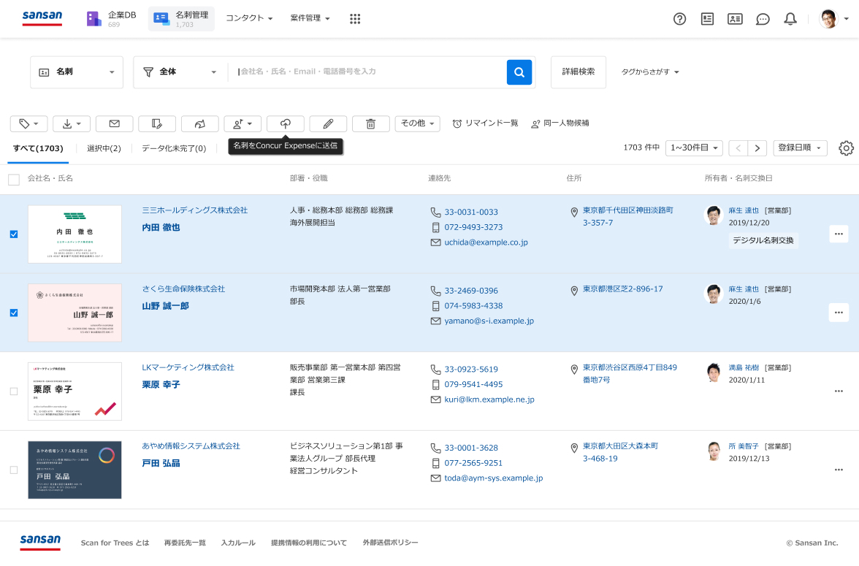Open the download dropdown in the toolbar
Screen dimensions: 859x566
pyautogui.click(x=72, y=124)
